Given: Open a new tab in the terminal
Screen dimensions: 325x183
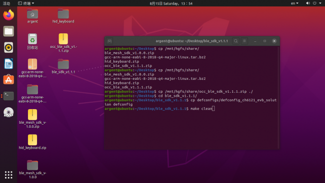Looking at the screenshot, I should click(109, 41).
